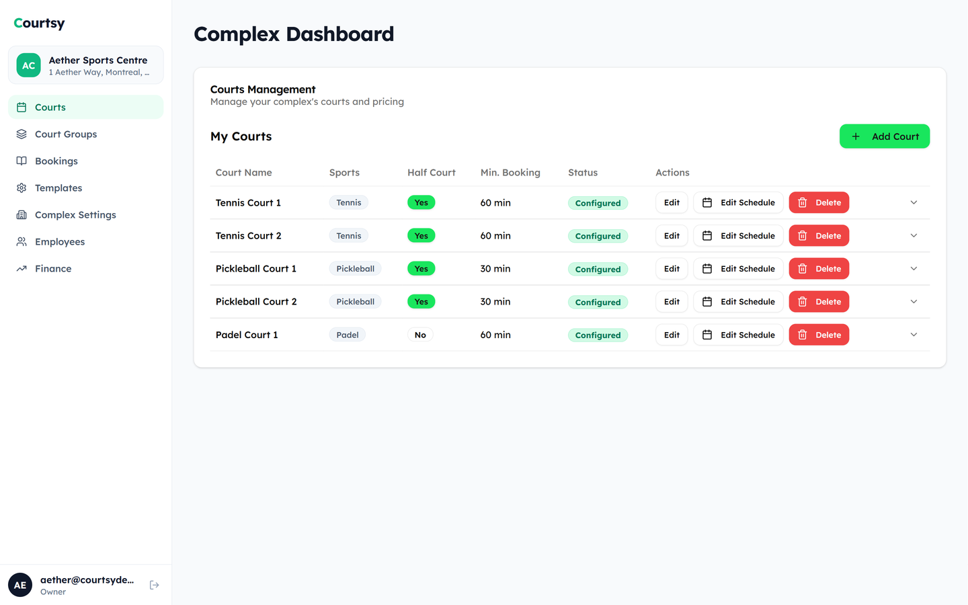Delete Pickleball Court 1
Viewport: 968px width, 605px height.
(819, 269)
